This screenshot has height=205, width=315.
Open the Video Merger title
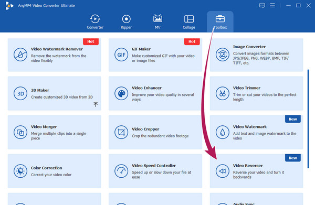pyautogui.click(x=44, y=127)
